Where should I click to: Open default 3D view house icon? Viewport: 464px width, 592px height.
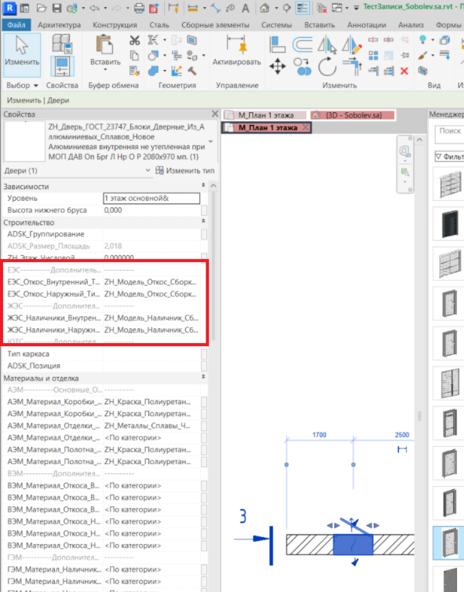click(265, 8)
